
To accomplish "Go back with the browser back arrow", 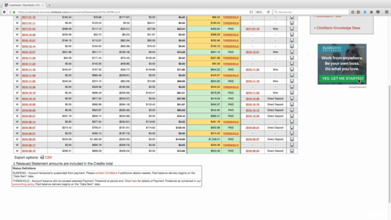I will pos(4,12).
